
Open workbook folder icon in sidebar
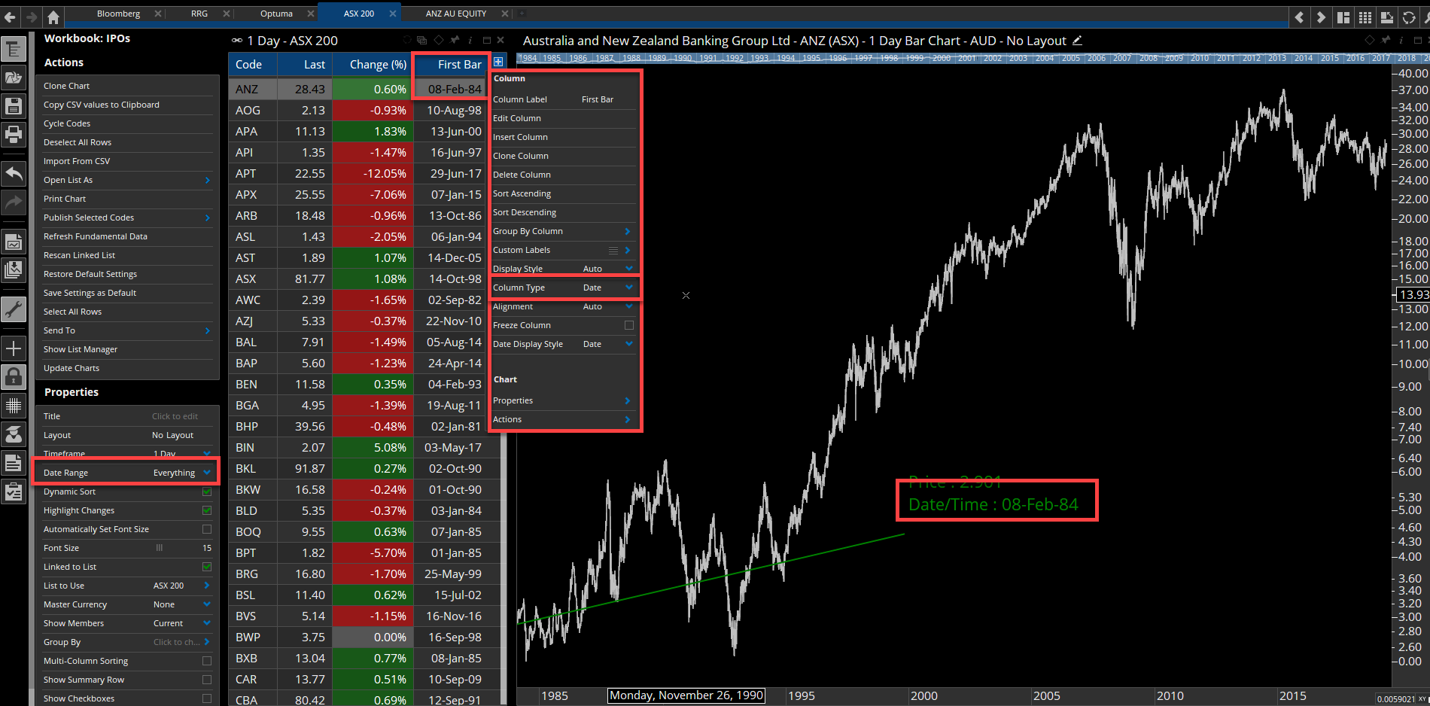point(14,78)
